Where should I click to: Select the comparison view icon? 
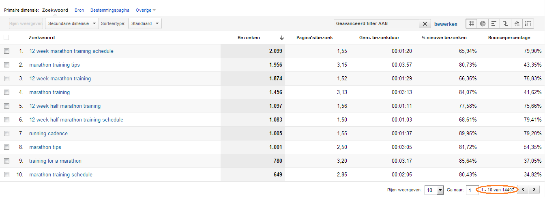pos(505,24)
